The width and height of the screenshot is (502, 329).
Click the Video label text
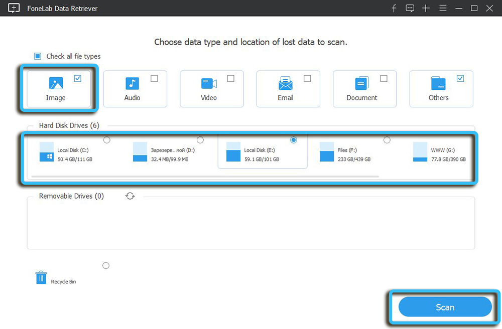209,98
